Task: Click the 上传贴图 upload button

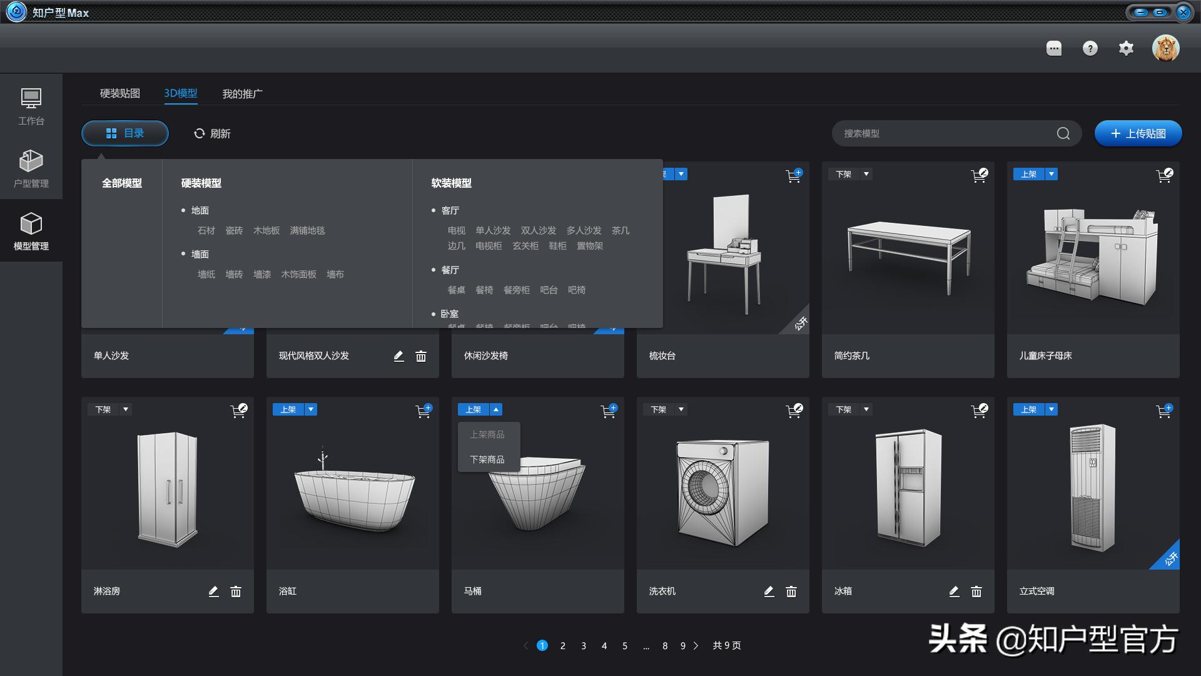Action: coord(1138,133)
